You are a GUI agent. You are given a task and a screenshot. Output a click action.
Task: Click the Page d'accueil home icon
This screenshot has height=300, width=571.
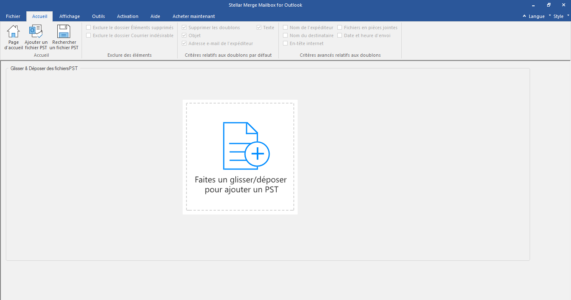(13, 32)
